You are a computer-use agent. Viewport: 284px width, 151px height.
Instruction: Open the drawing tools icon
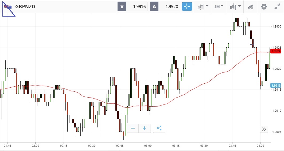pos(250,7)
